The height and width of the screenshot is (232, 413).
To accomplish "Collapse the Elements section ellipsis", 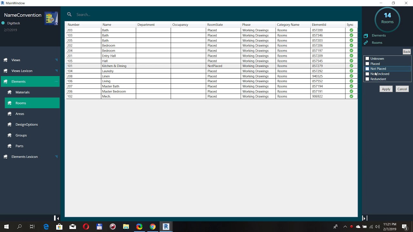I will pos(56,82).
